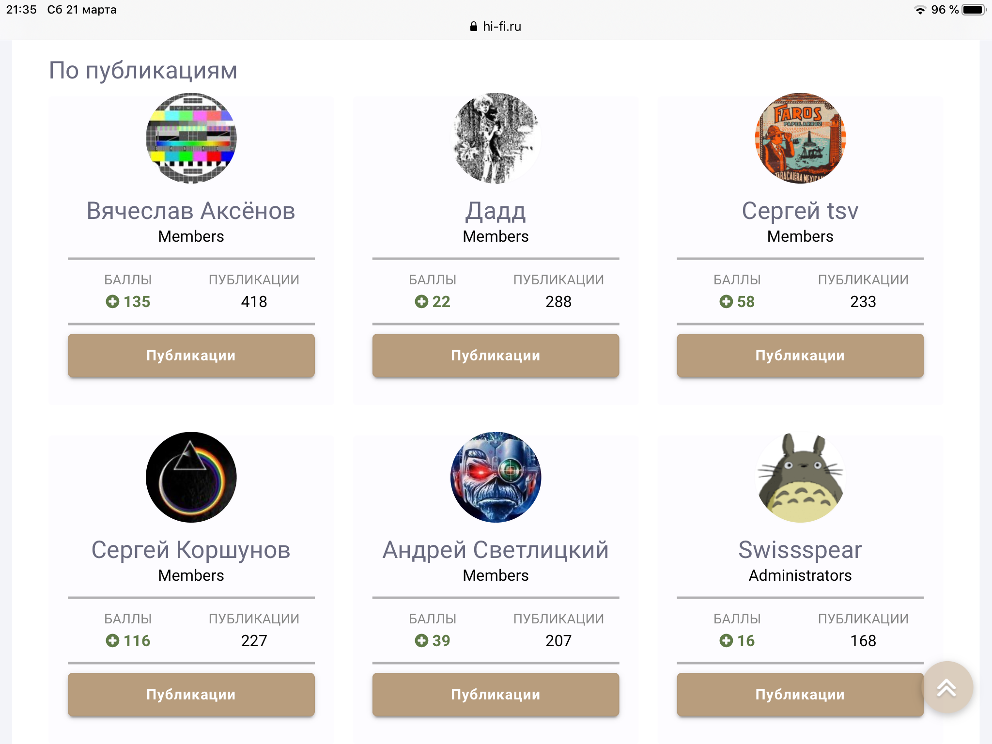Tap the hi-fi.ru address bar

point(496,27)
